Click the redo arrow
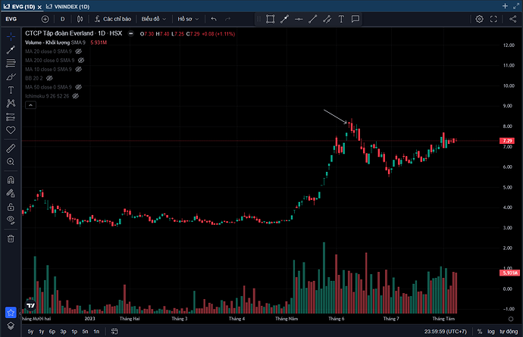Screen dimensions: 523x337 [228, 19]
